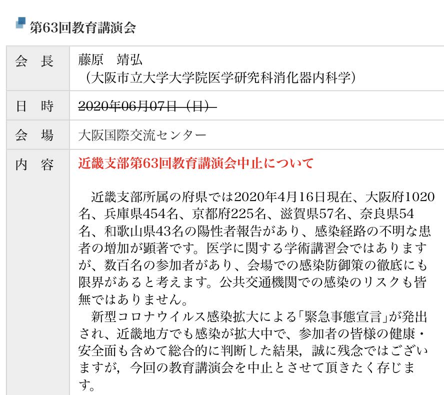The image size is (444, 395).
Task: Click the 内容 row label cell
Action: [35, 164]
